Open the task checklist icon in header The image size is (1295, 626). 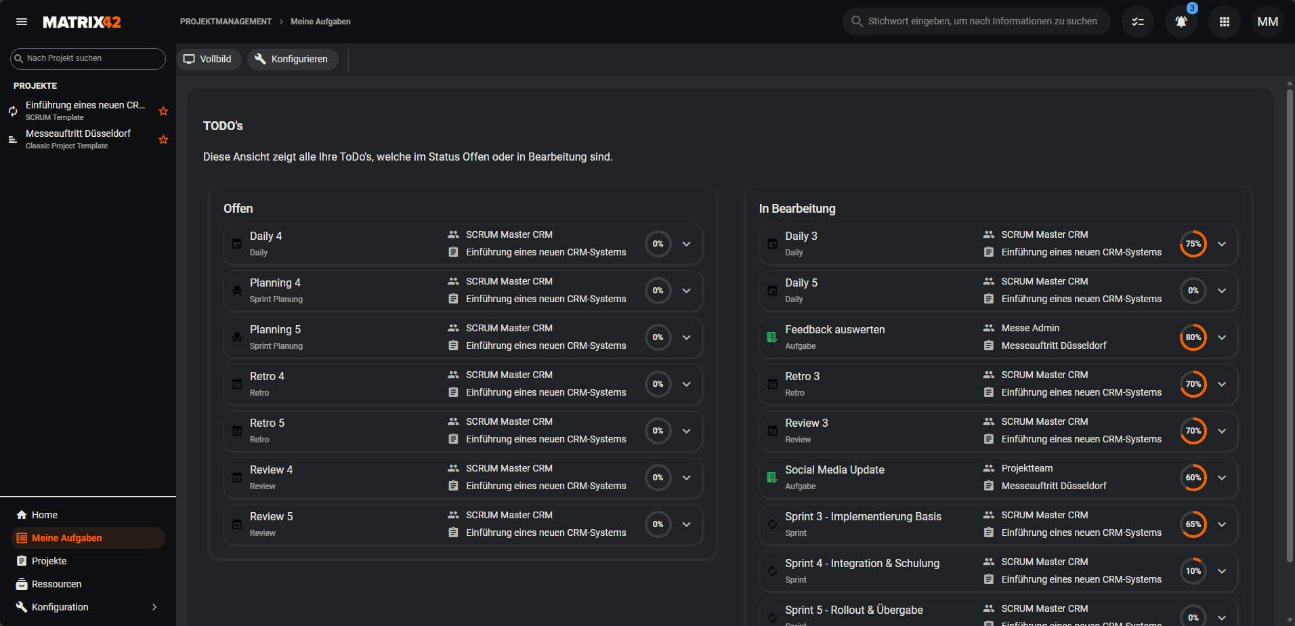coord(1138,22)
